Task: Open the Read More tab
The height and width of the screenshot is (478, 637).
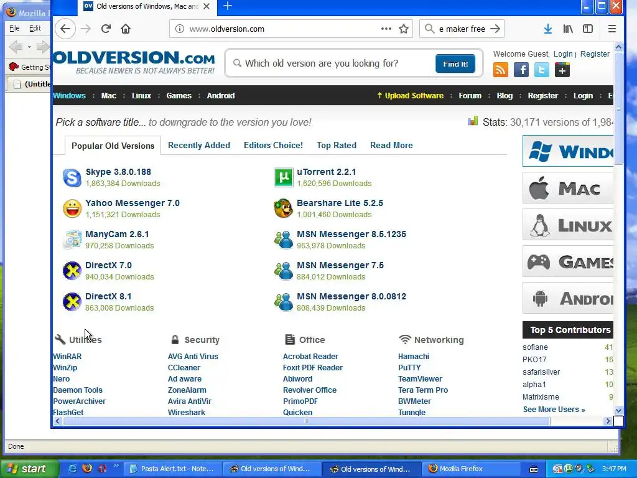Action: 391,146
